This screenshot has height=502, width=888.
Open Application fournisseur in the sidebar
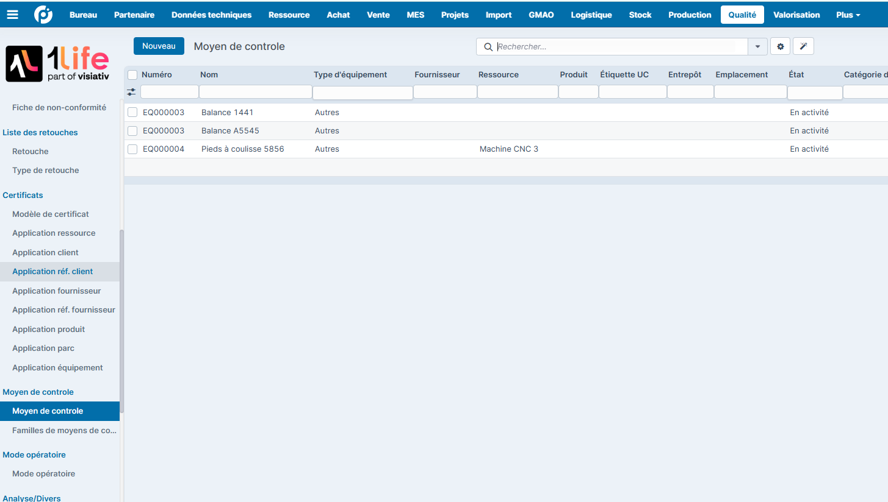point(57,291)
